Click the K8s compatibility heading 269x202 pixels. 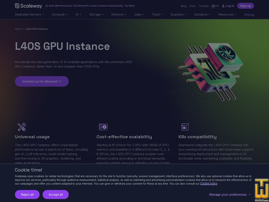pyautogui.click(x=197, y=137)
